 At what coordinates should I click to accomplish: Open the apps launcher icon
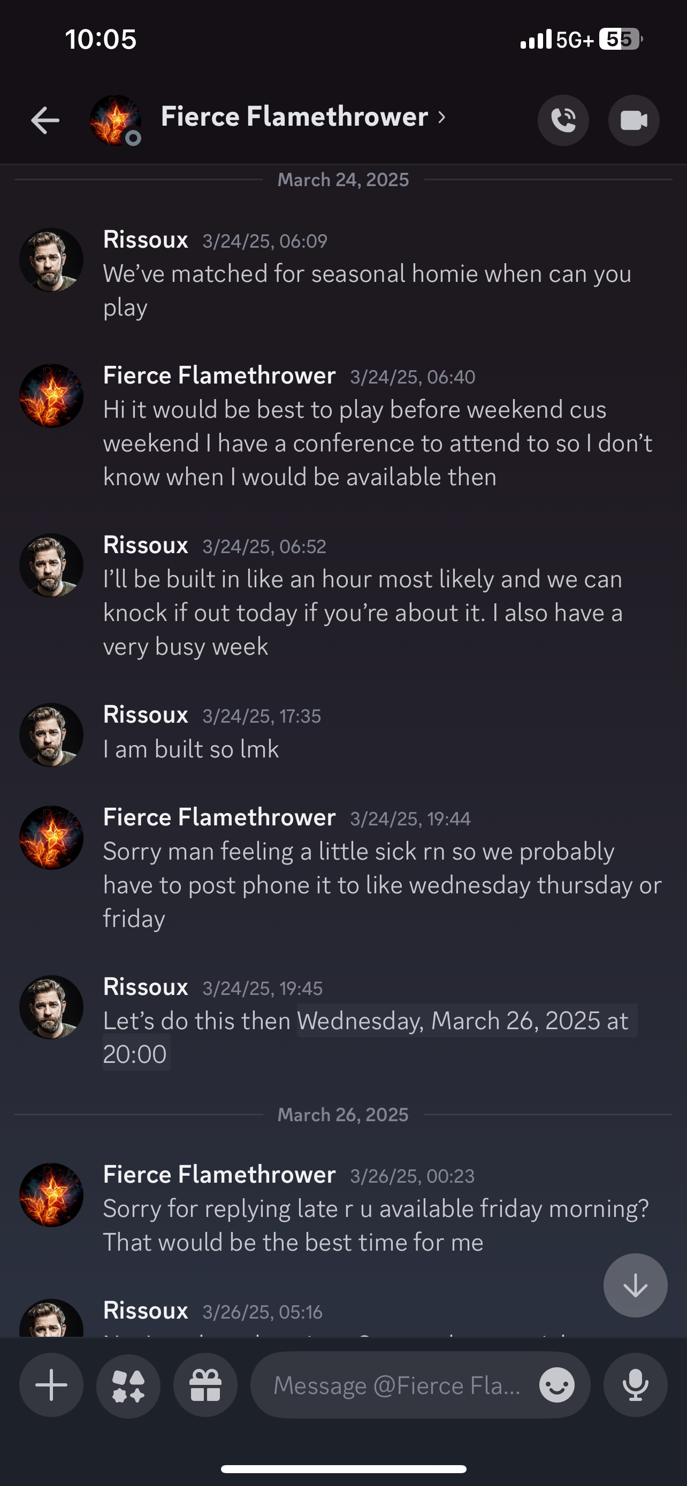click(128, 1384)
